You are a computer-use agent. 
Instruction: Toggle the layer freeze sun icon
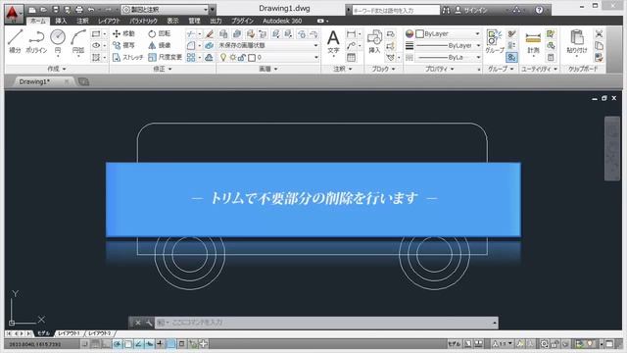click(x=232, y=58)
